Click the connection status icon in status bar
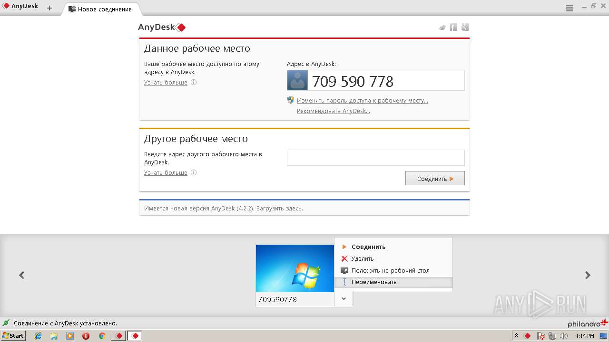Image resolution: width=609 pixels, height=342 pixels. [6, 323]
